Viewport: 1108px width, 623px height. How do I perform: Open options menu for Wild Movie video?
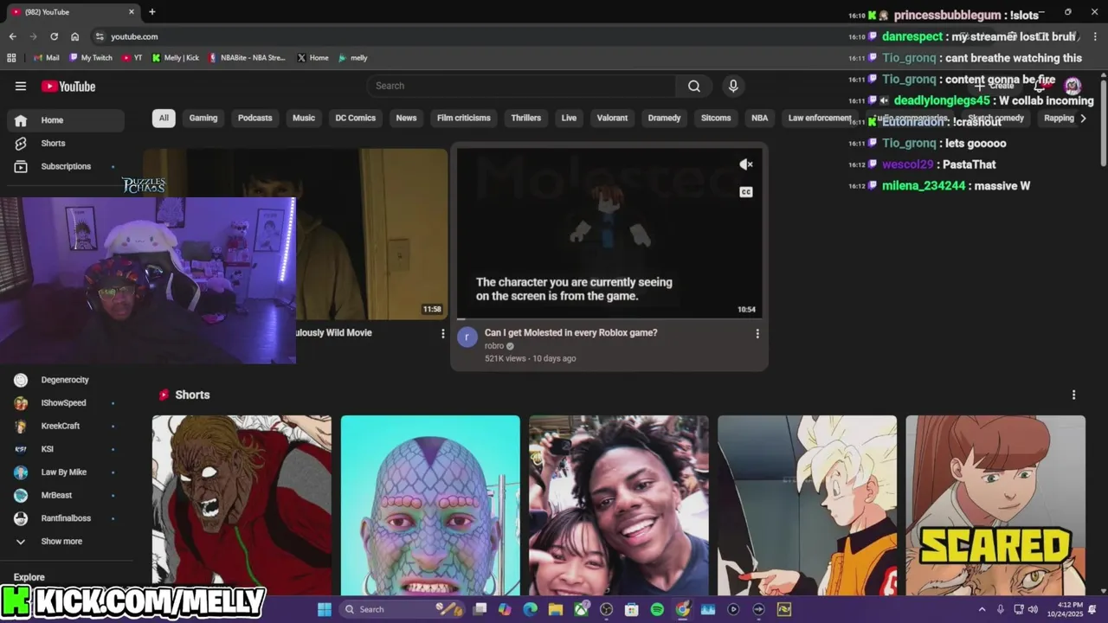click(x=443, y=333)
